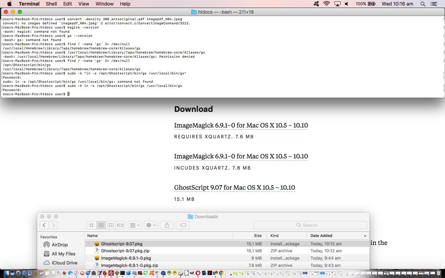Open the Action gear menu in Finder
Screen dimensions: 445x278
pyautogui.click(x=151, y=225)
